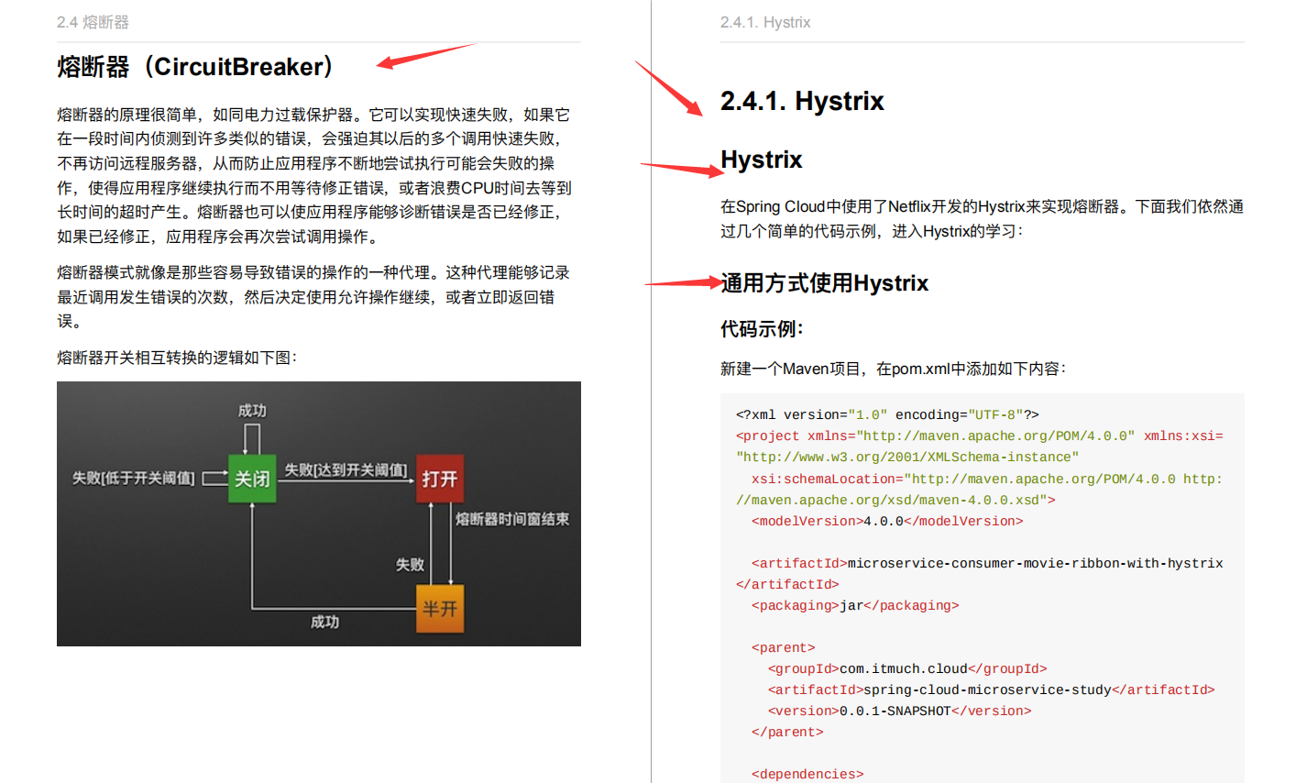
Task: Click the orange "半开" state box in diagram
Action: tap(440, 608)
